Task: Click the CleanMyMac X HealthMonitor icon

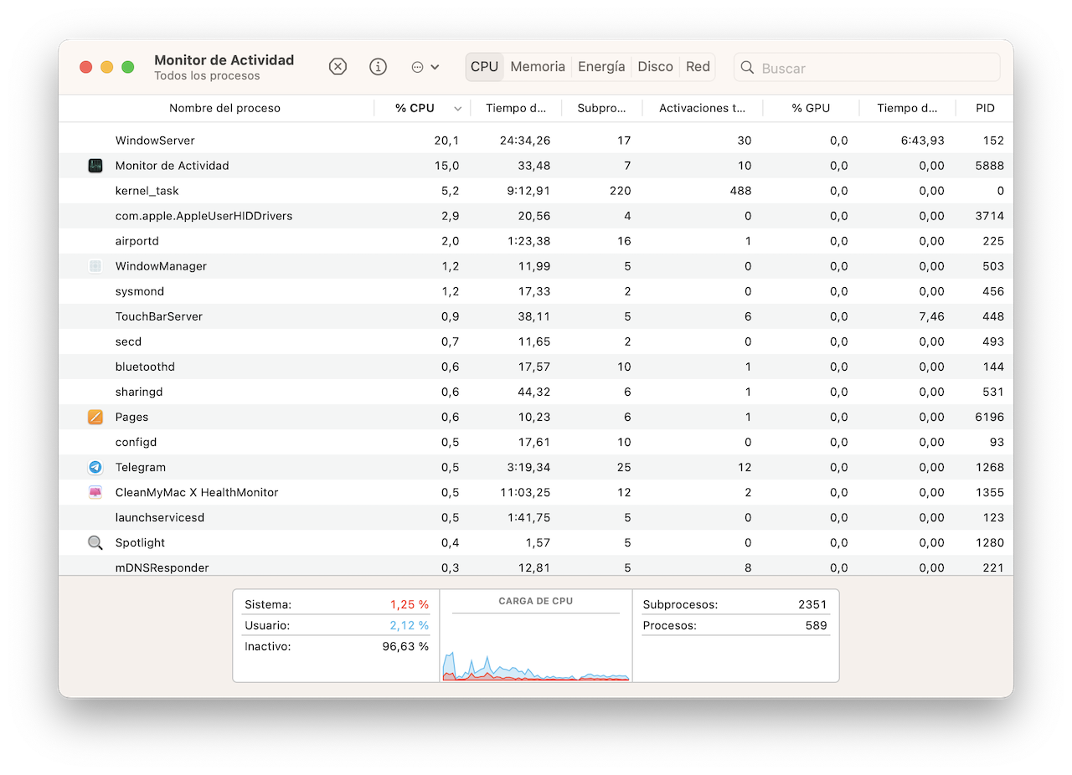Action: tap(95, 492)
